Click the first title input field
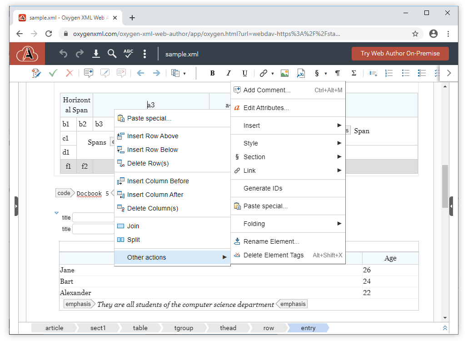468x341 pixels. (x=94, y=217)
